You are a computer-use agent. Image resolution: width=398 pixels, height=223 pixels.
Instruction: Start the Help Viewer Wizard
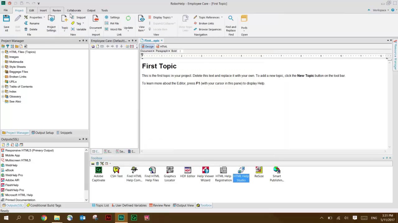tap(205, 174)
